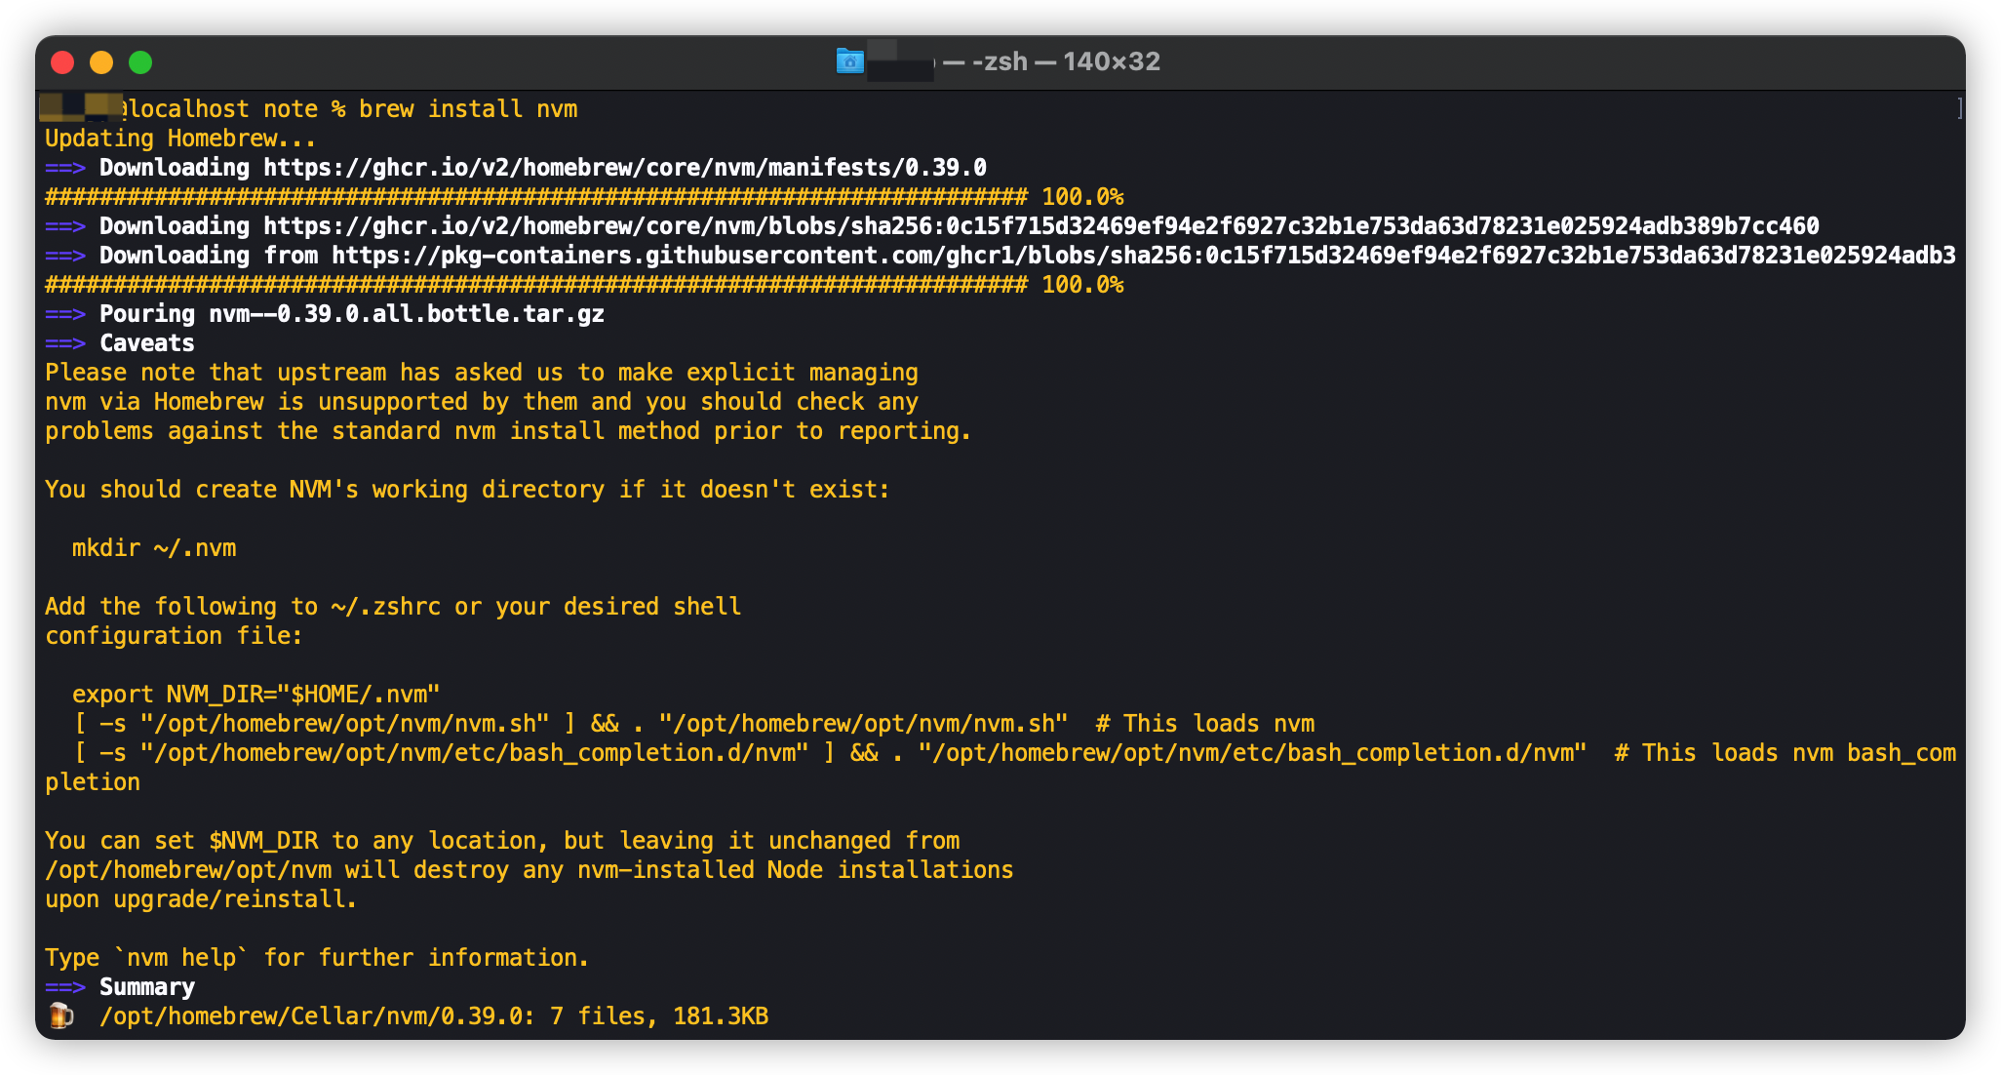Viewport: 2001px width, 1075px height.
Task: Click '/opt/homebrew/Cellar/nvm/0.39.0: 7 files' line
Action: click(x=434, y=1016)
